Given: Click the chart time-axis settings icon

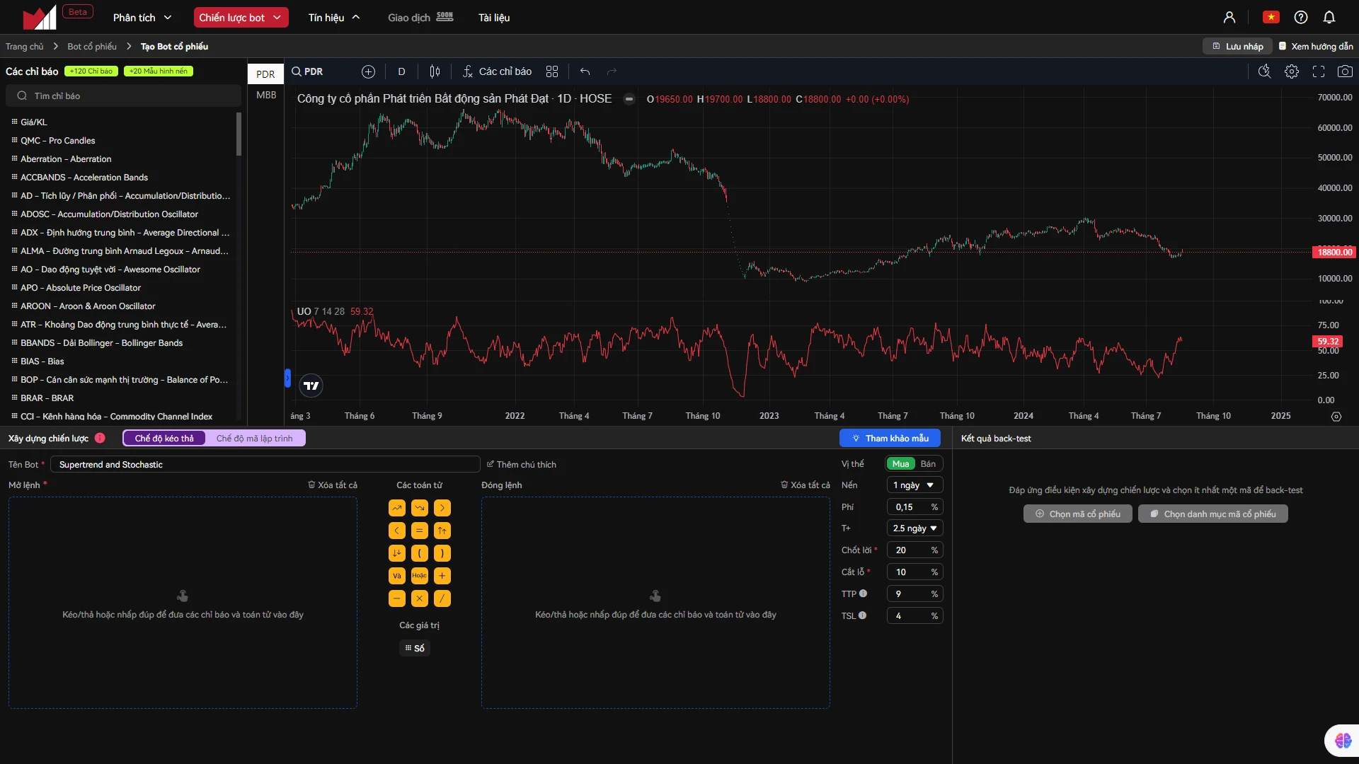Looking at the screenshot, I should (1336, 417).
